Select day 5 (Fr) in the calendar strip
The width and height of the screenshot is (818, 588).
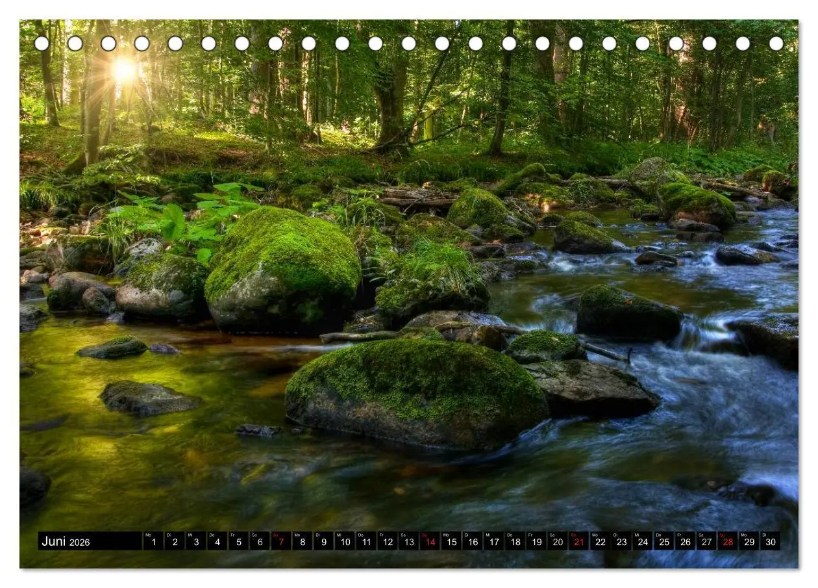(238, 541)
